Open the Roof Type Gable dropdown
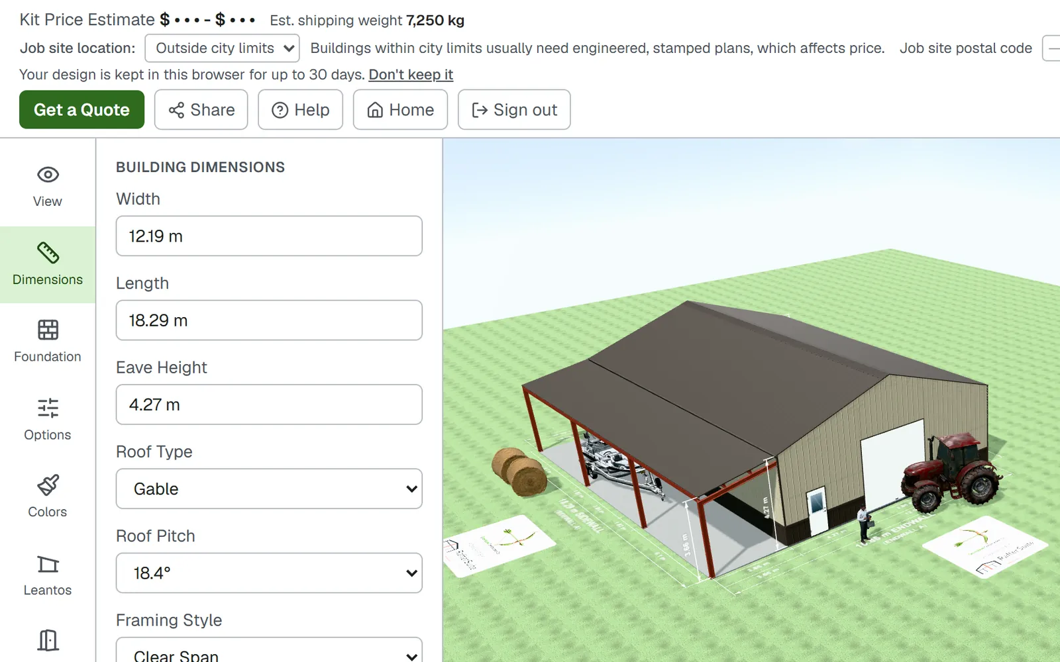Screen dimensions: 1060x662 click(269, 489)
